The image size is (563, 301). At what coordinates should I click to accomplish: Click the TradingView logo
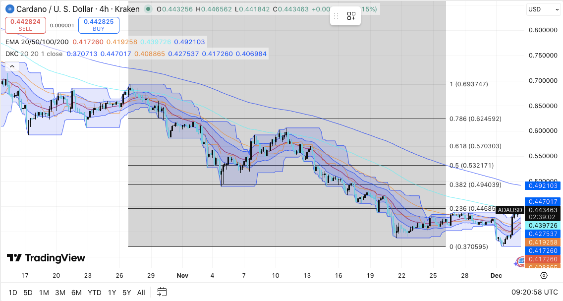pyautogui.click(x=46, y=258)
